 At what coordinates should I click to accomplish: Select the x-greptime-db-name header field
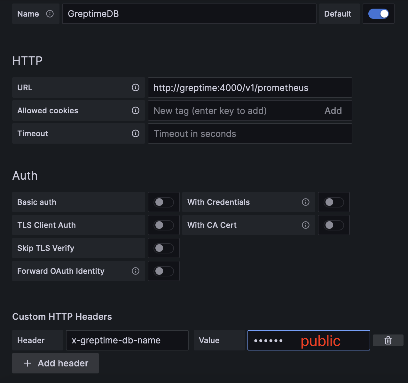point(127,340)
